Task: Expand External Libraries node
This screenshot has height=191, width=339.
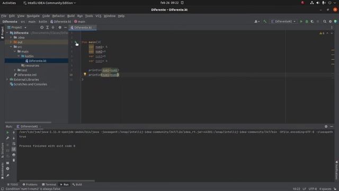Action: coord(7,80)
